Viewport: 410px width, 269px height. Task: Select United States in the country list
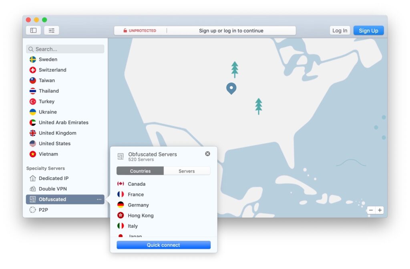click(x=54, y=143)
